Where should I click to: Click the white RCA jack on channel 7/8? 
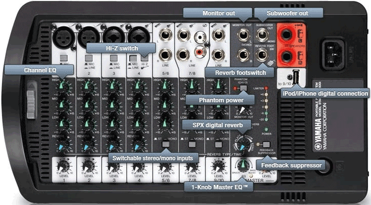coord(200,38)
